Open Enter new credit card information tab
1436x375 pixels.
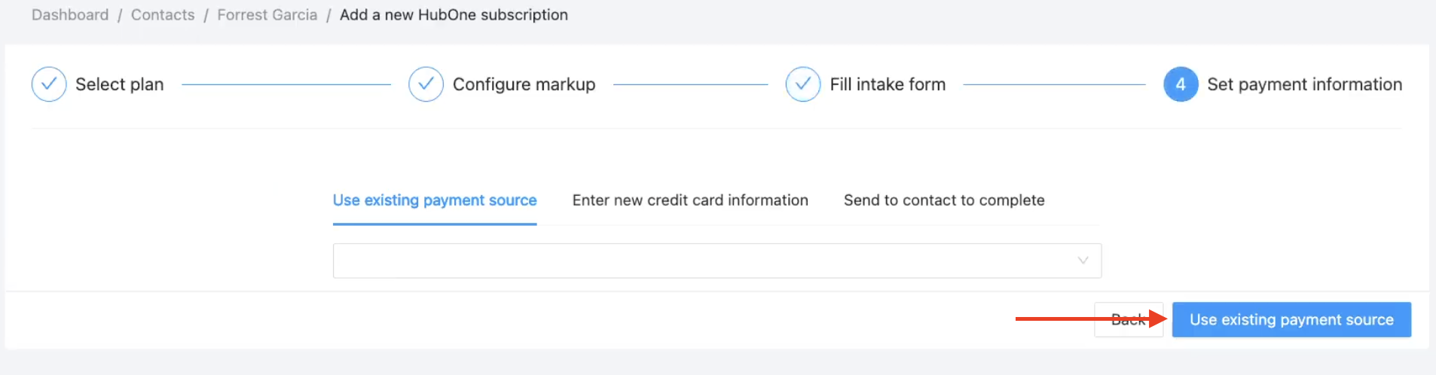[x=690, y=200]
